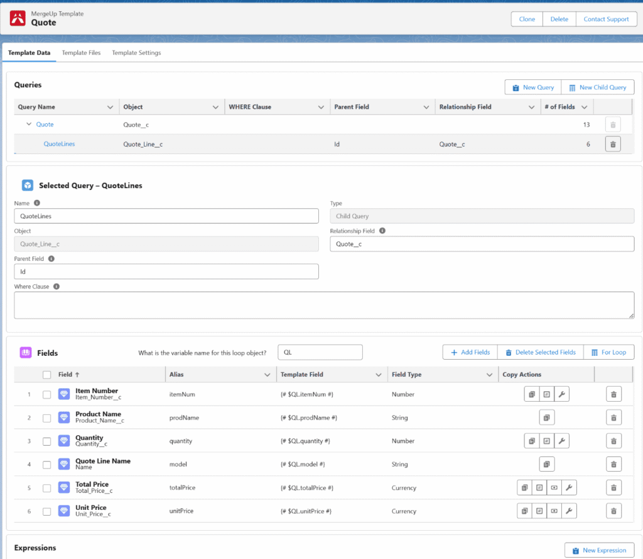This screenshot has width=643, height=559.
Task: Sort by the Field column header
Action: tap(69, 375)
